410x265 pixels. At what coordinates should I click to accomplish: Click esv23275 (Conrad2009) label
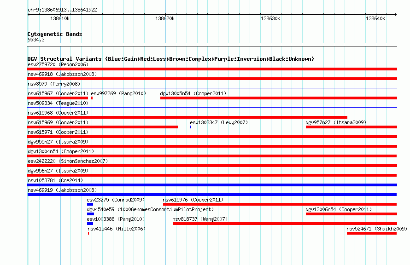pyautogui.click(x=116, y=200)
